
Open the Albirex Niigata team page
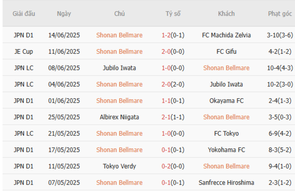click(x=119, y=117)
